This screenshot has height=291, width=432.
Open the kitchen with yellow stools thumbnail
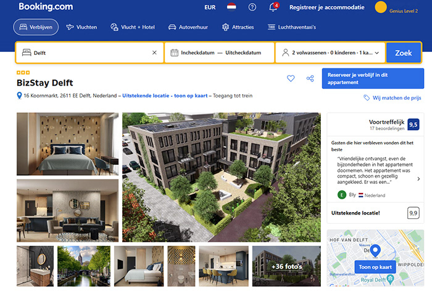click(223, 266)
